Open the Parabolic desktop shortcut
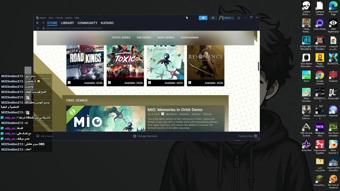Screen dimensions: 340x191 333,76
